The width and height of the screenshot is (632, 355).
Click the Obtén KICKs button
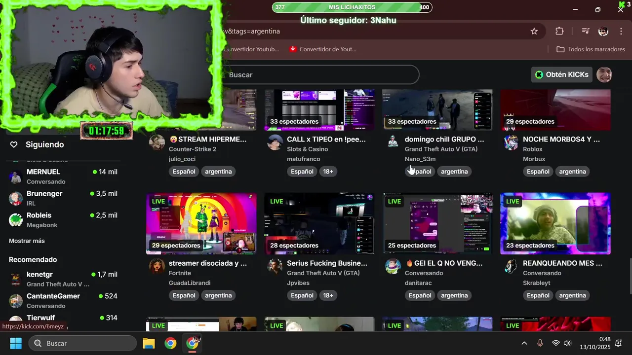tap(562, 74)
